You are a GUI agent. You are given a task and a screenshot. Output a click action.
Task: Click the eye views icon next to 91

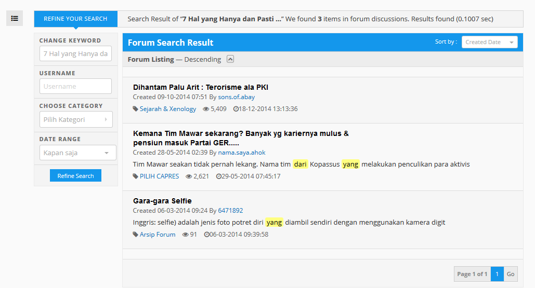185,235
